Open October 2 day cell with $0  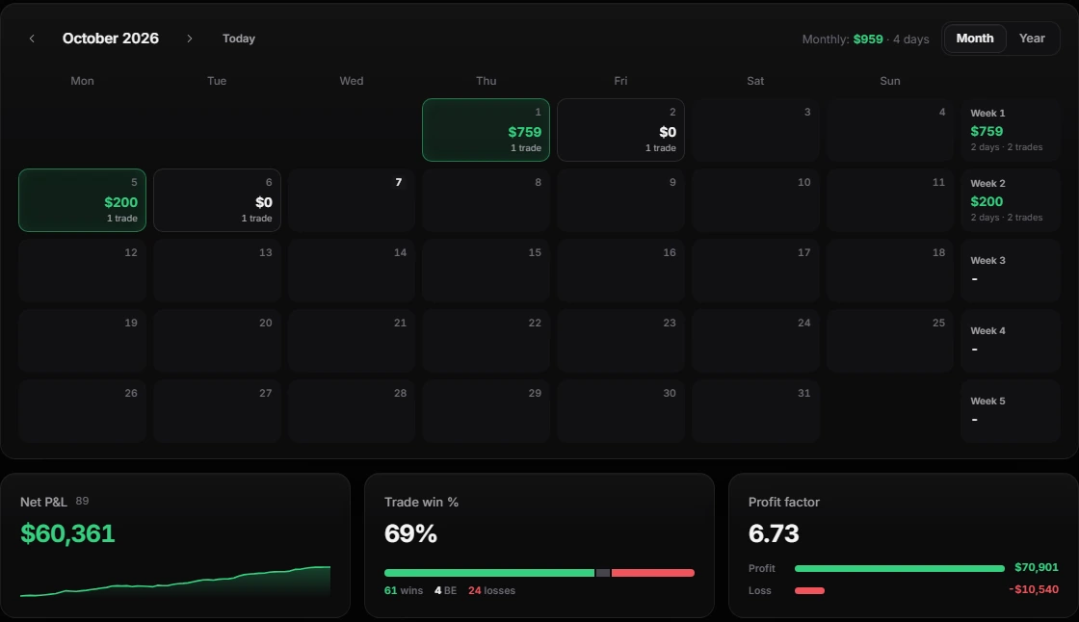point(620,130)
